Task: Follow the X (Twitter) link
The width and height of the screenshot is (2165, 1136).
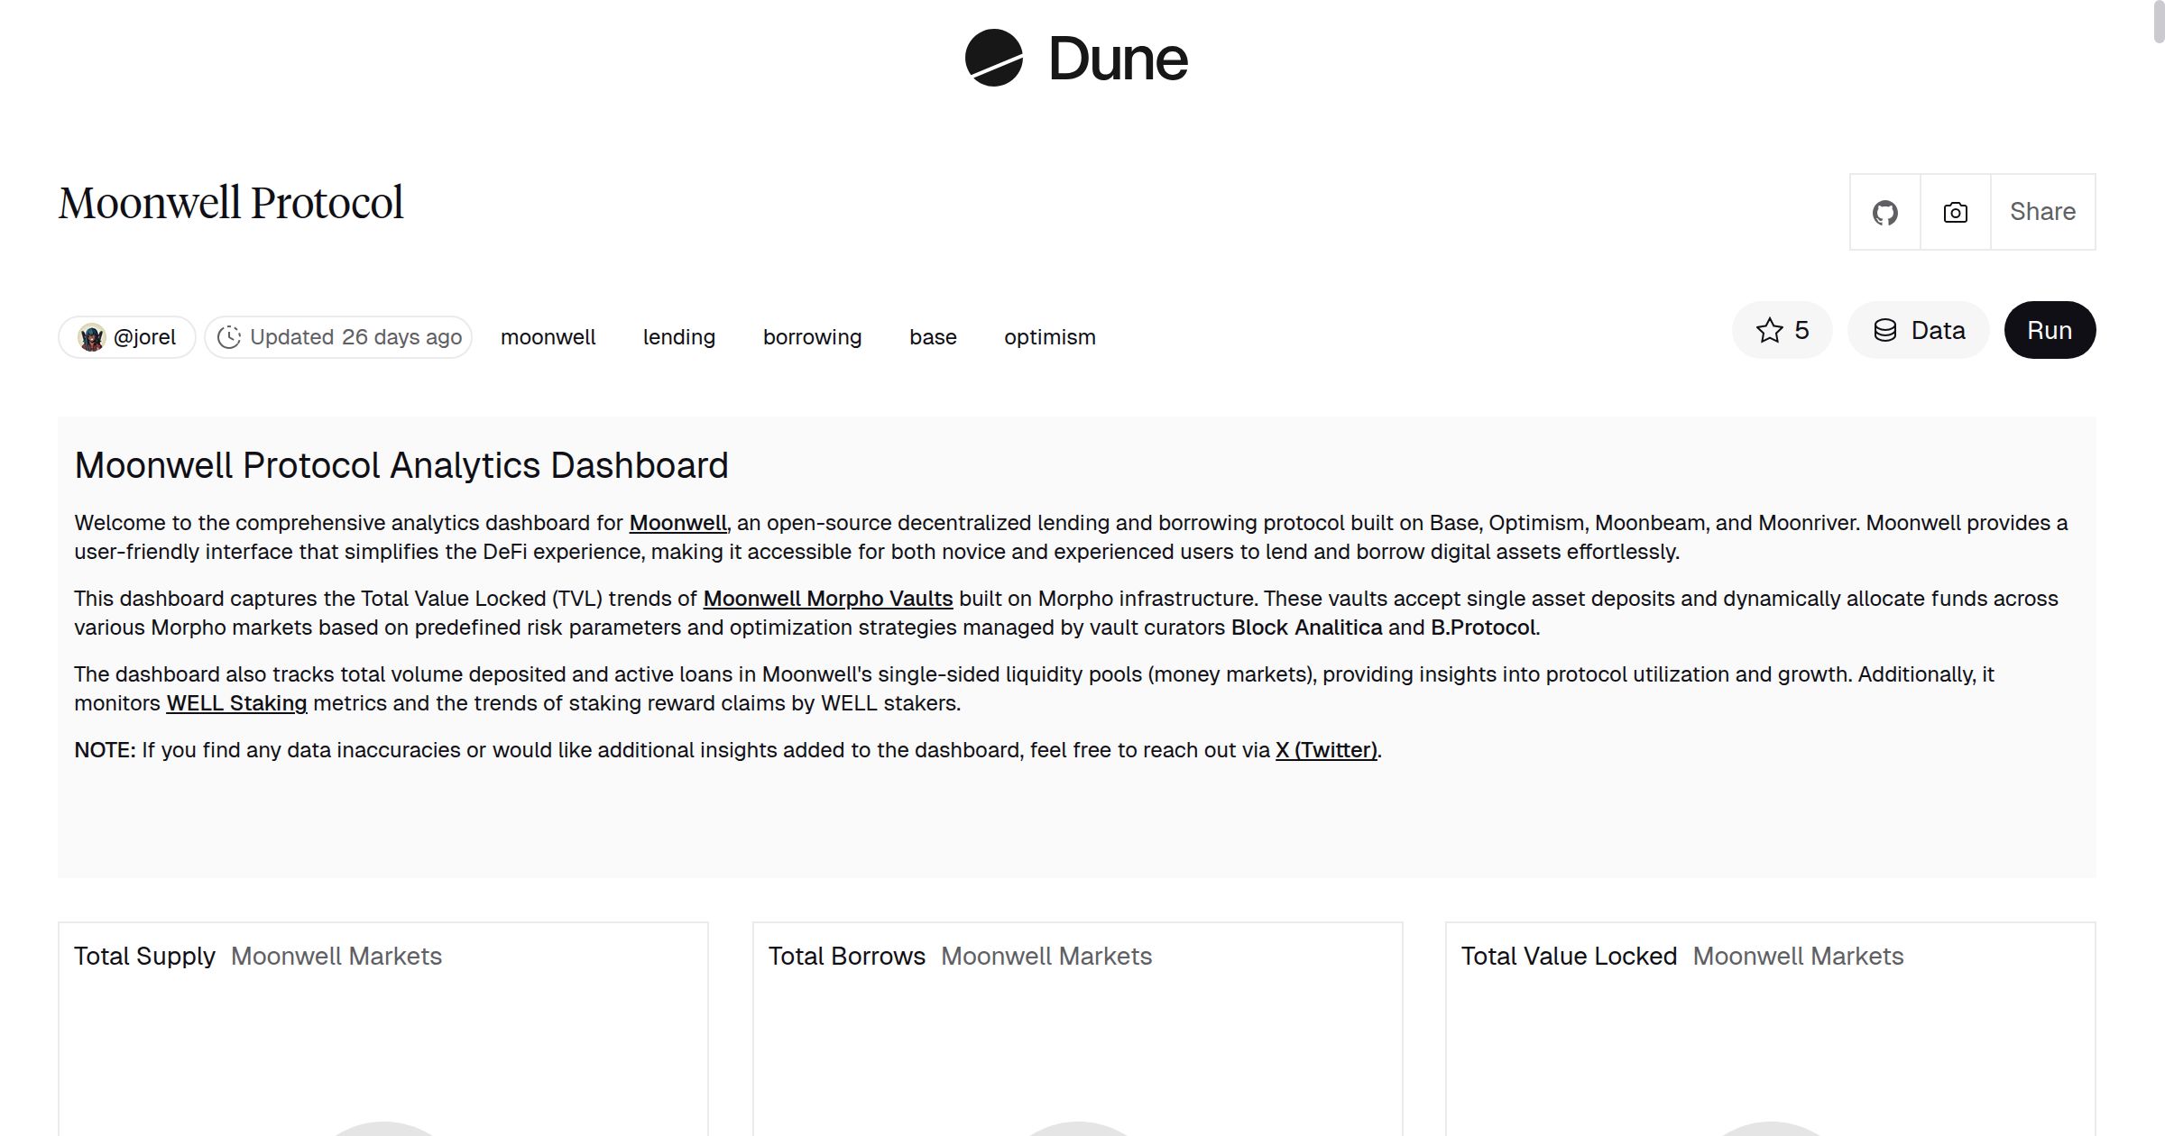Action: [x=1325, y=749]
